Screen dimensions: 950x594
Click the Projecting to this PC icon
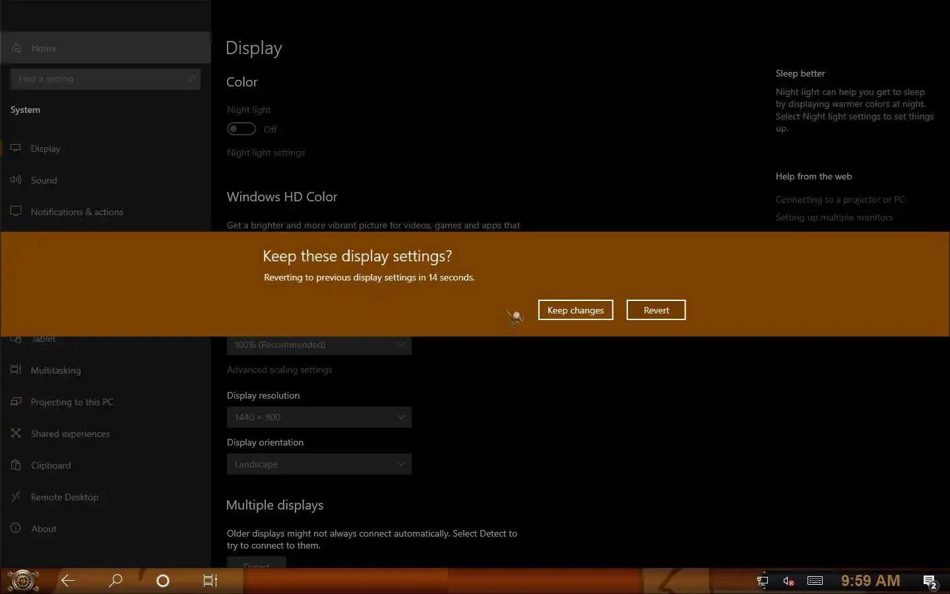(16, 401)
